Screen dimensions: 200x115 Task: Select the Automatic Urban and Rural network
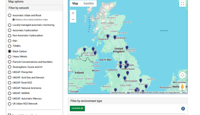point(10,15)
